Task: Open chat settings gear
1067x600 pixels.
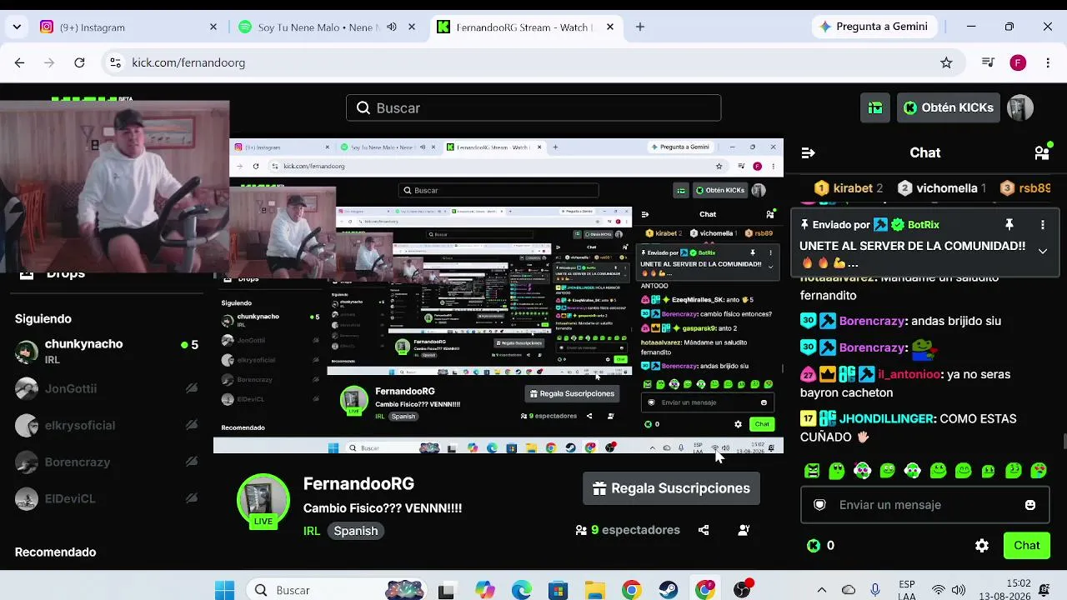Action: tap(982, 546)
